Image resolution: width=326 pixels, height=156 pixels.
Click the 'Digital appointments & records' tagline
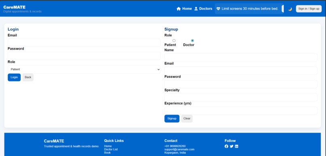pyautogui.click(x=23, y=11)
